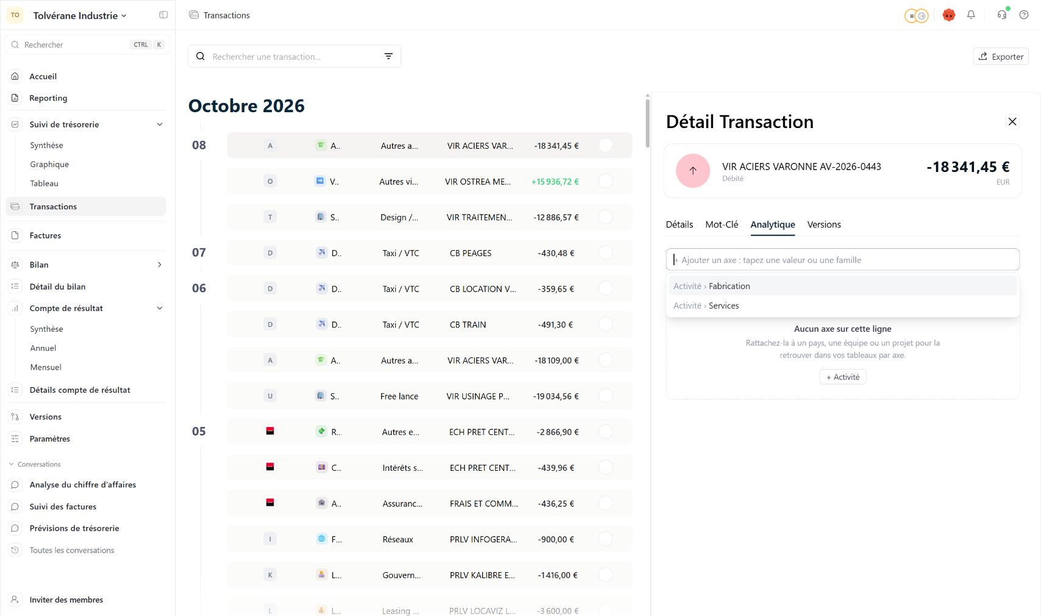The image size is (1041, 616).
Task: Click the transactions list scrollbar
Action: click(x=648, y=123)
